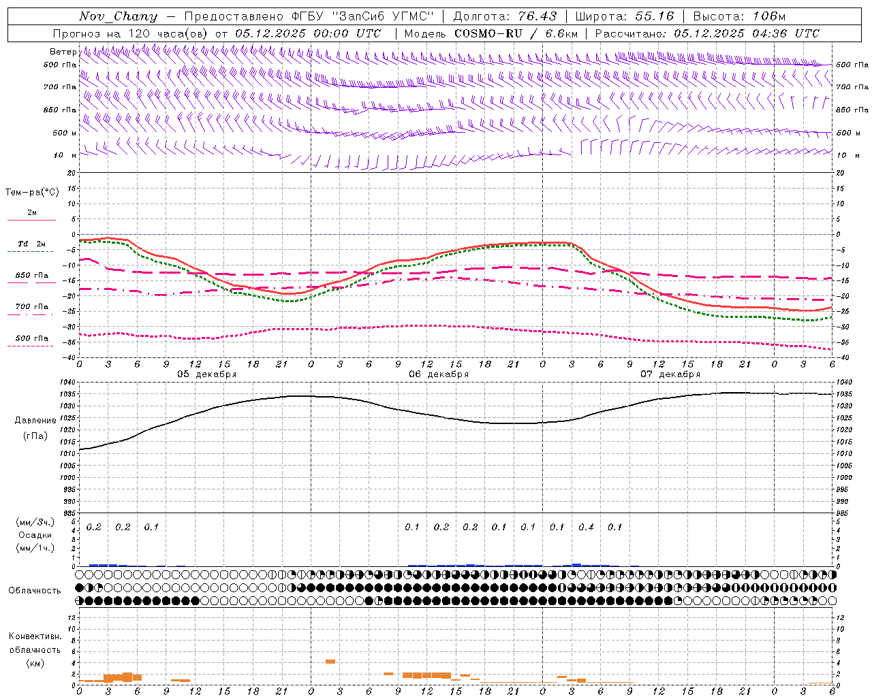The image size is (872, 697).
Task: Select the Осадки precipitation label
Action: [x=35, y=535]
